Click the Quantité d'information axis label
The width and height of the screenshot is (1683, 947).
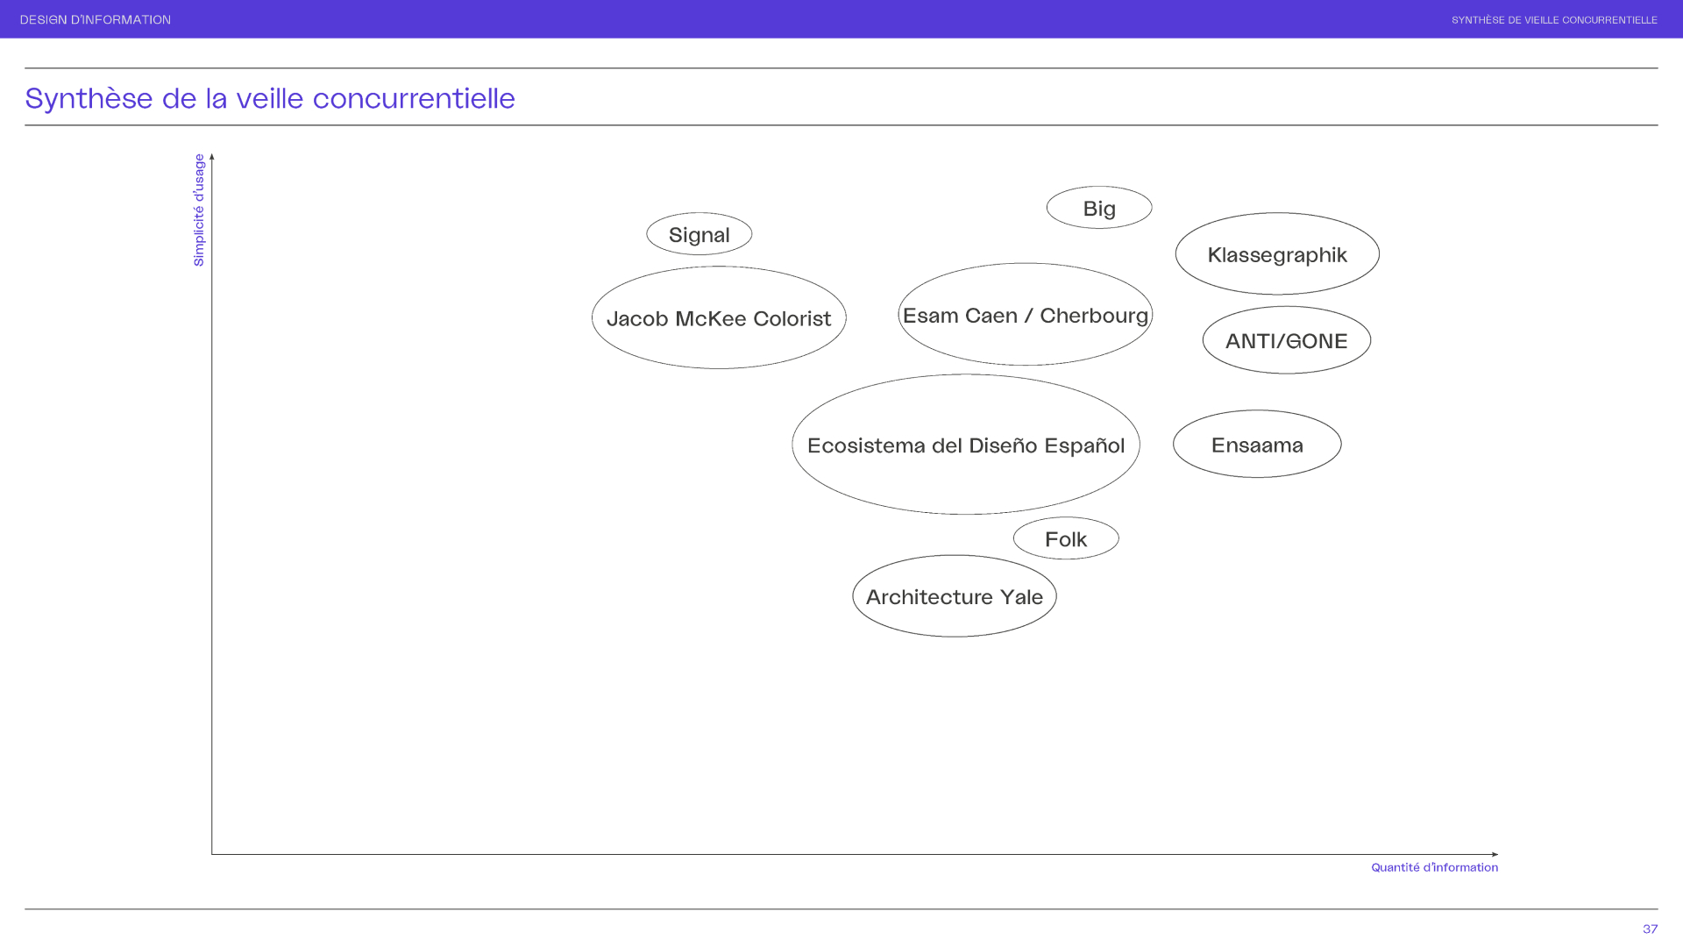pos(1434,867)
